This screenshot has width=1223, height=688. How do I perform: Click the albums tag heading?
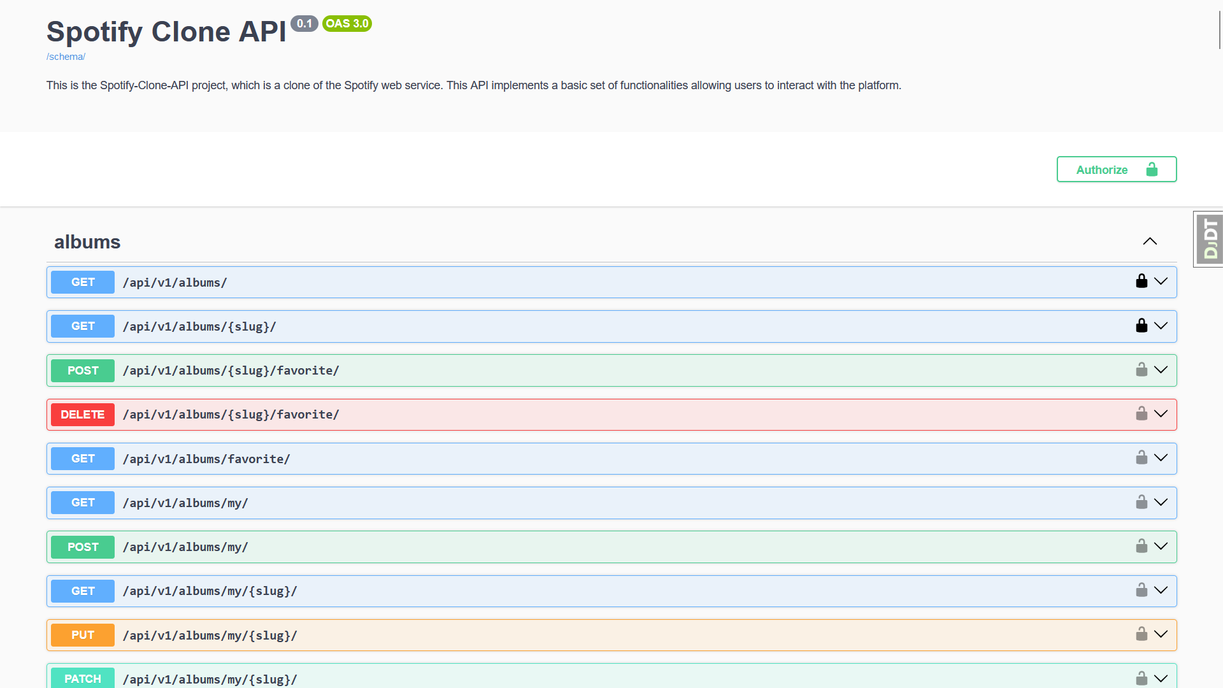[x=87, y=242]
